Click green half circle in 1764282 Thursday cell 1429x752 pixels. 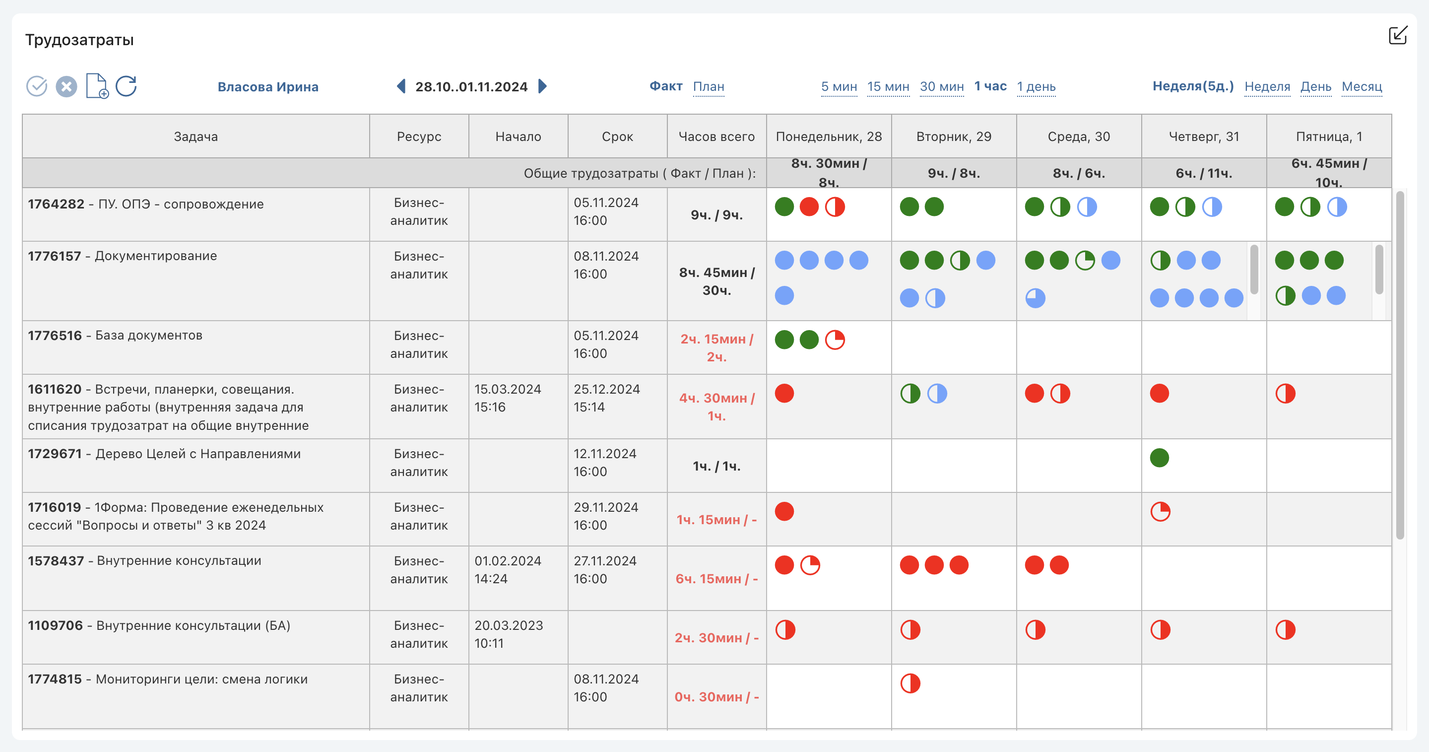tap(1185, 206)
